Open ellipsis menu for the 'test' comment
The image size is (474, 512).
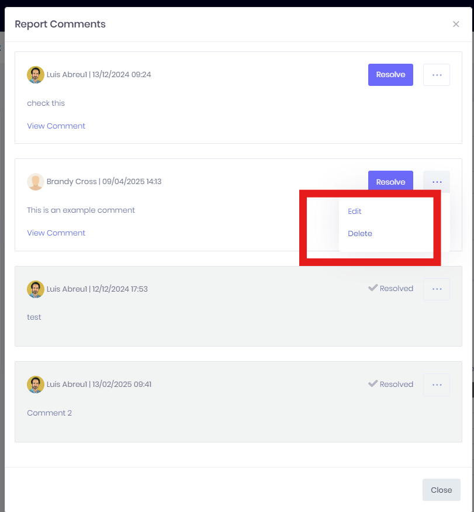[437, 289]
